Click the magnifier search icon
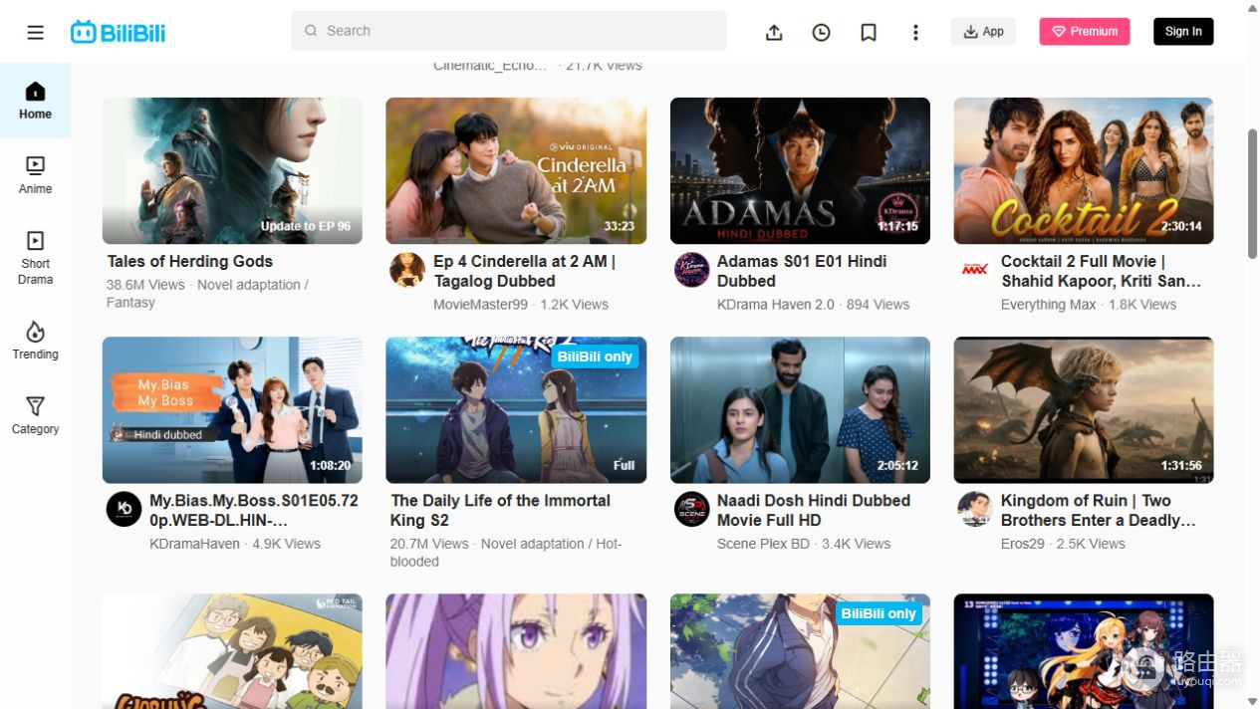Screen dimensions: 1260x709 (x=312, y=31)
